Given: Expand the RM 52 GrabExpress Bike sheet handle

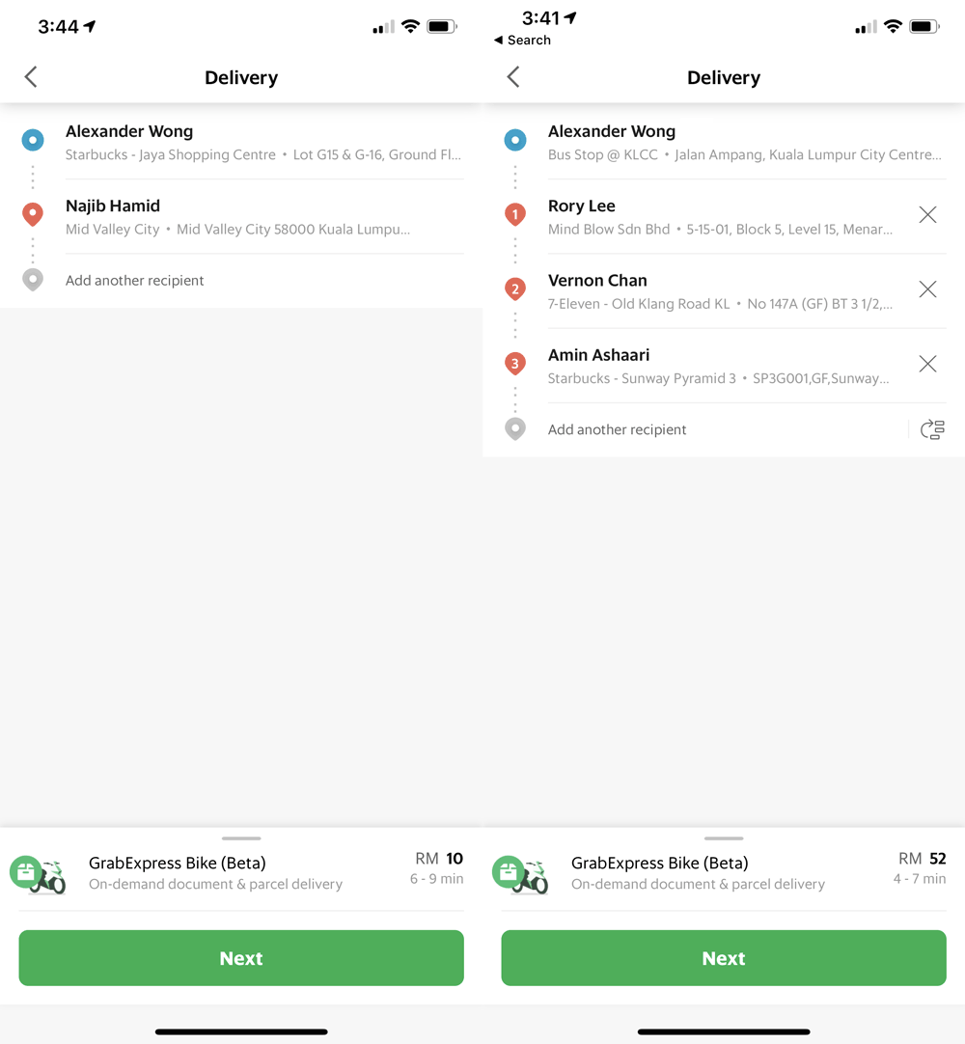Looking at the screenshot, I should [724, 838].
